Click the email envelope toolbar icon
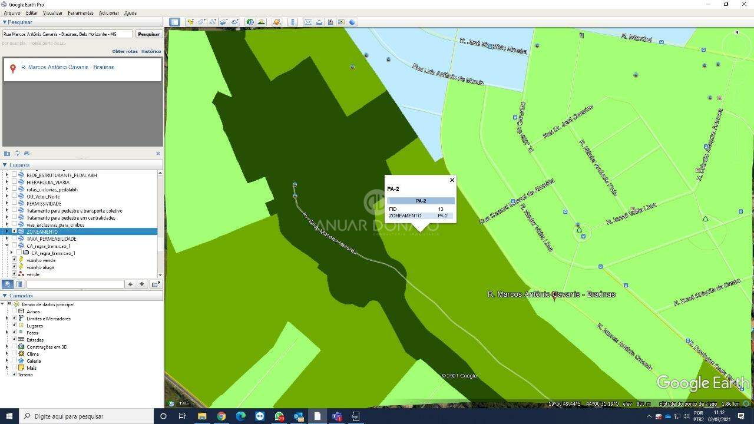The width and height of the screenshot is (754, 424). click(307, 22)
